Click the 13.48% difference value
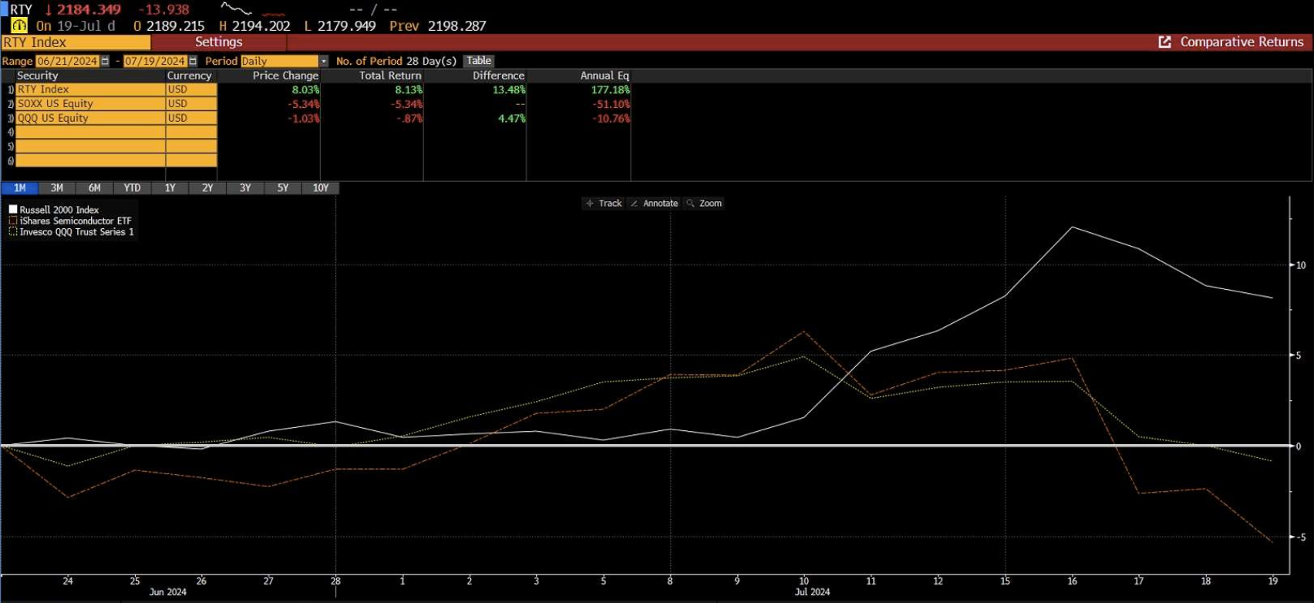The width and height of the screenshot is (1314, 603). pyautogui.click(x=509, y=89)
